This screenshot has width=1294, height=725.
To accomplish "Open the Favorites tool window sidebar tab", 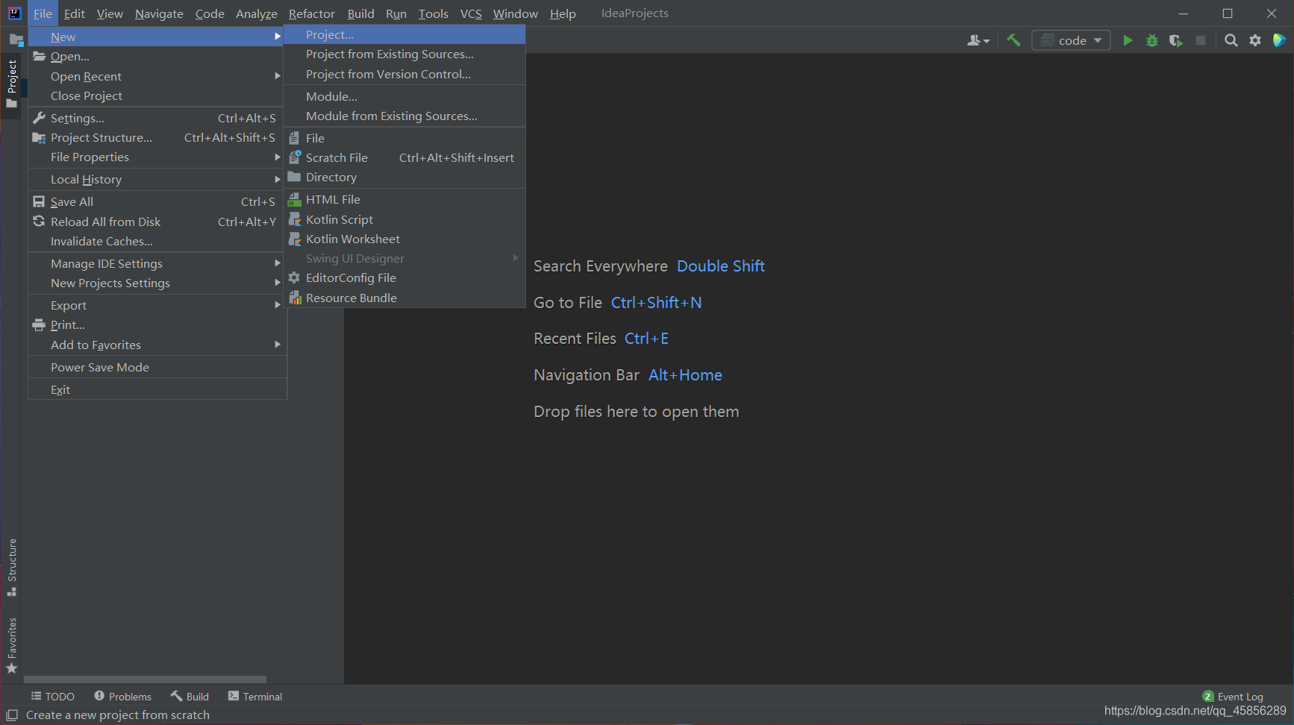I will click(x=12, y=646).
